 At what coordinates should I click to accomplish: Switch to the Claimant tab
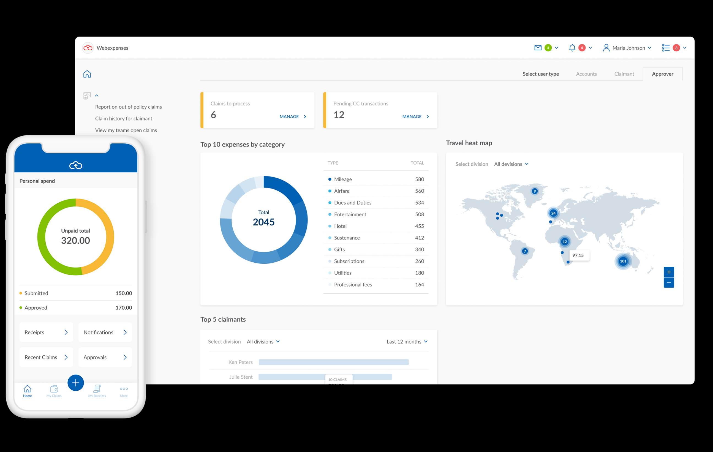pos(624,74)
